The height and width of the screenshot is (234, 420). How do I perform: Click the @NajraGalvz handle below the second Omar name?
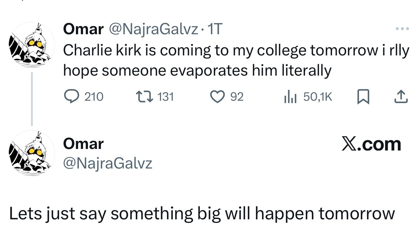[108, 163]
